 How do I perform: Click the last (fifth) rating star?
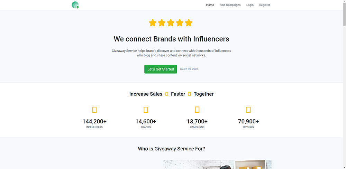(189, 23)
